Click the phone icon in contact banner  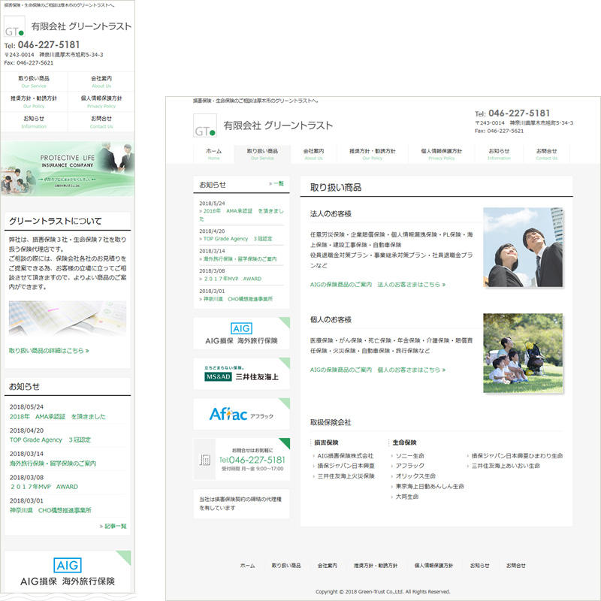204,459
